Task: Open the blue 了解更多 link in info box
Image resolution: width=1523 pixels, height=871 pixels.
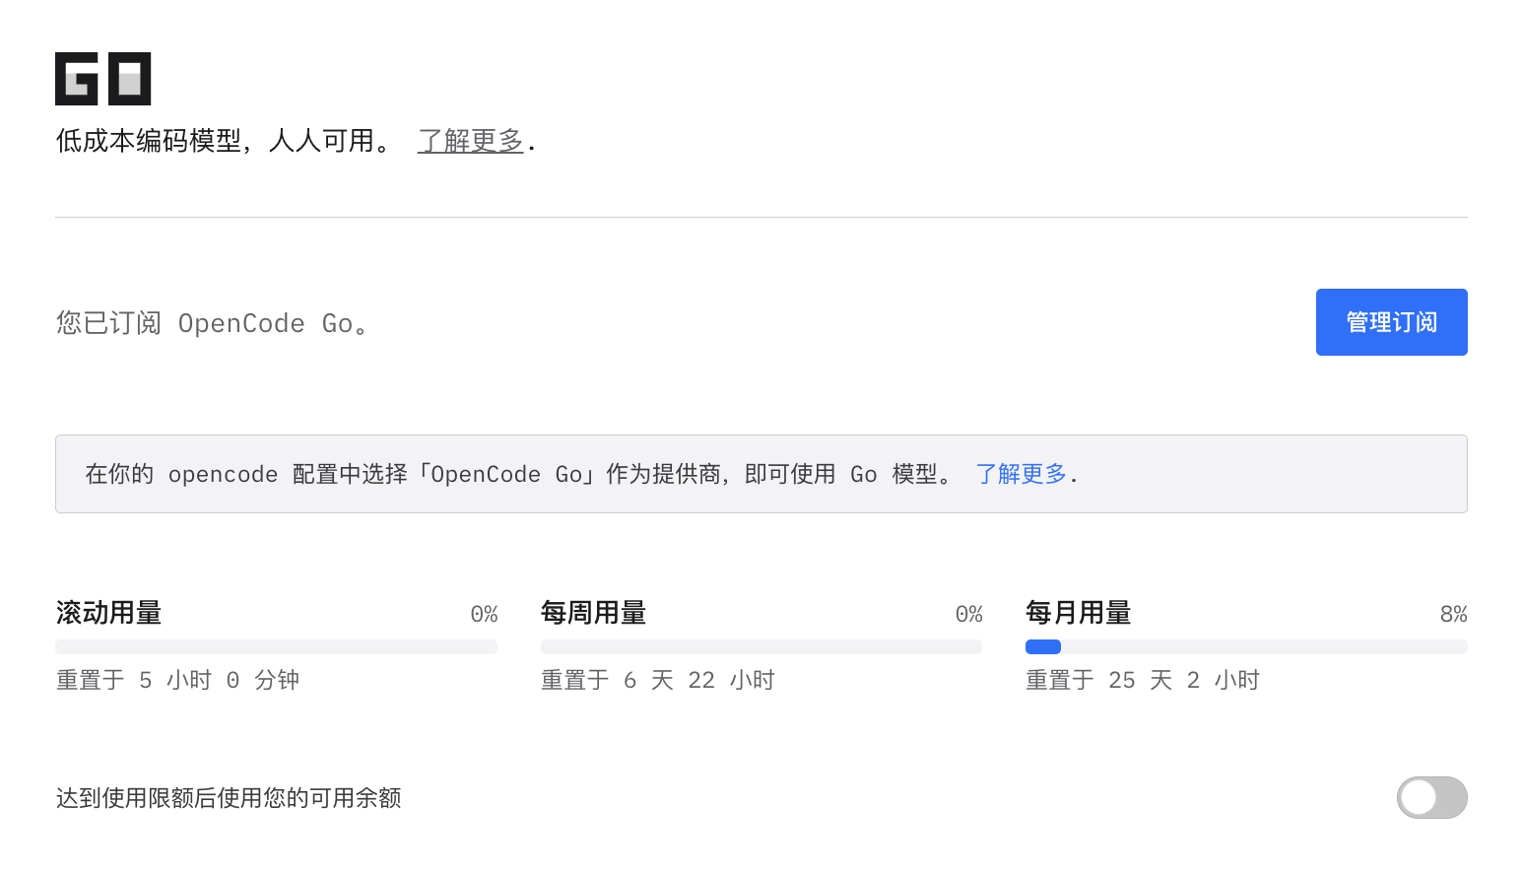Action: tap(1021, 474)
